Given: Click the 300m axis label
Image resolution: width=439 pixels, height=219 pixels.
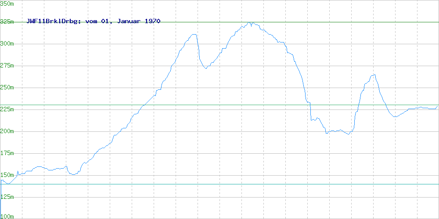Looking at the screenshot, I should (x=7, y=43).
